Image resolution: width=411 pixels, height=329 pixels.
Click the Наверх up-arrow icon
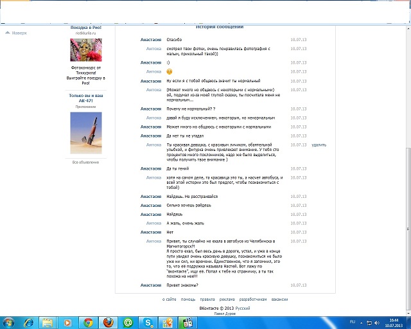coord(7,33)
